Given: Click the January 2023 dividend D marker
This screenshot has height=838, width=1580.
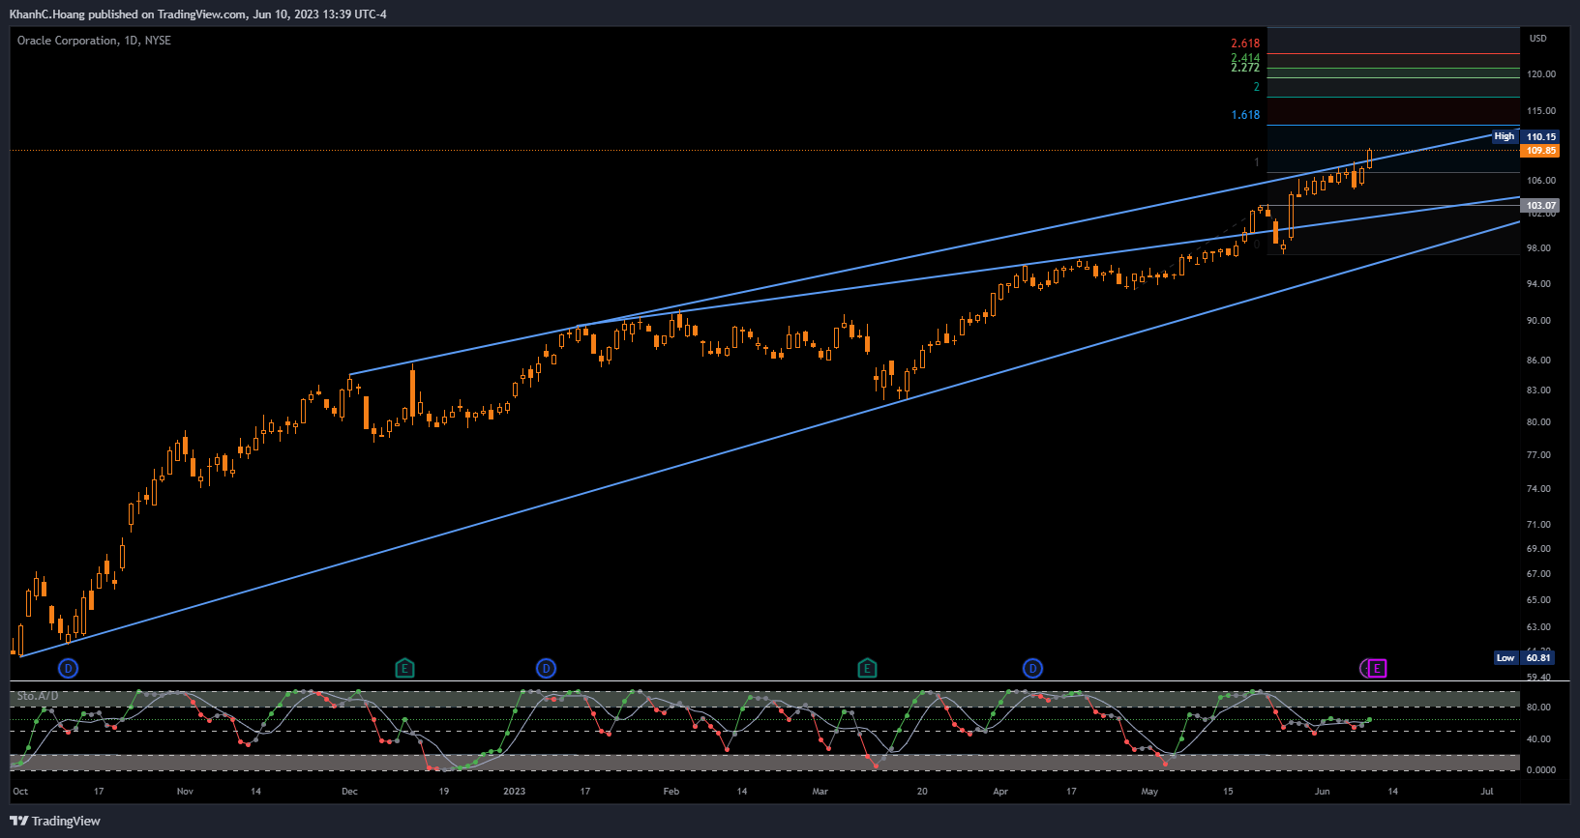Looking at the screenshot, I should coord(546,668).
